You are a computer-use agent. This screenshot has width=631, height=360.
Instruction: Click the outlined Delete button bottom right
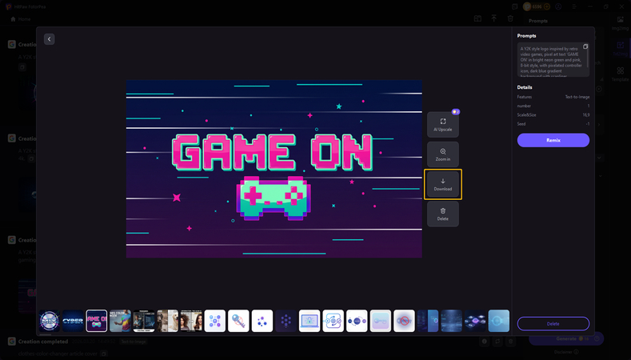click(553, 323)
